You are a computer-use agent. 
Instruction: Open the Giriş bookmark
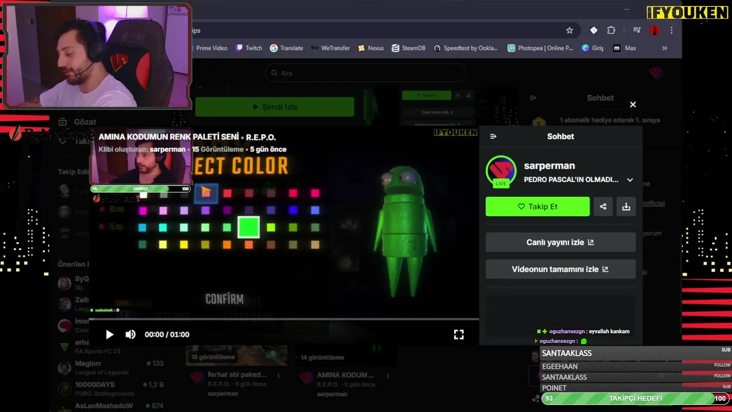[x=592, y=48]
